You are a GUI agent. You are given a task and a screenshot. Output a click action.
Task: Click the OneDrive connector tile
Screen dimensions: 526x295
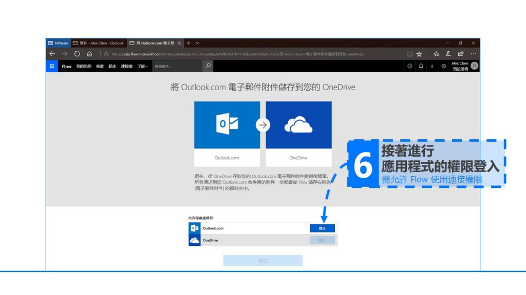(298, 134)
